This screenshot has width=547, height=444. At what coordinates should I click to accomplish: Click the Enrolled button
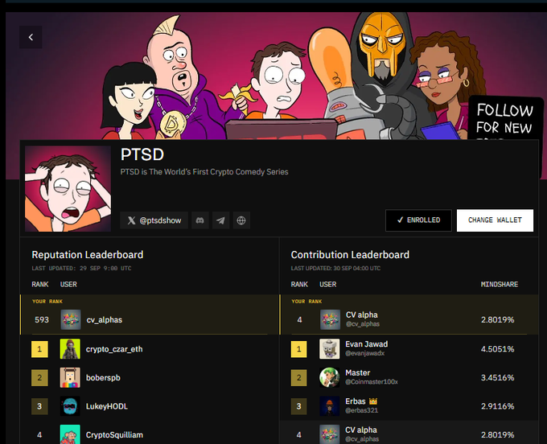tap(418, 220)
